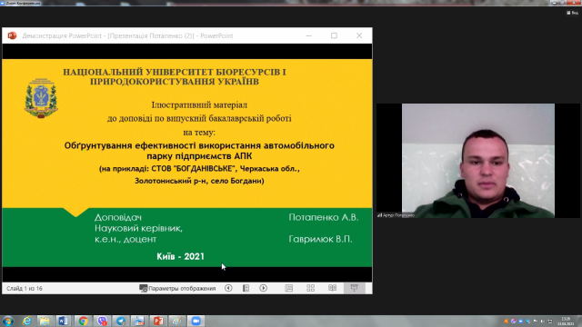The image size is (582, 327).
Task: Go to the previous slide arrow
Action: (228, 288)
